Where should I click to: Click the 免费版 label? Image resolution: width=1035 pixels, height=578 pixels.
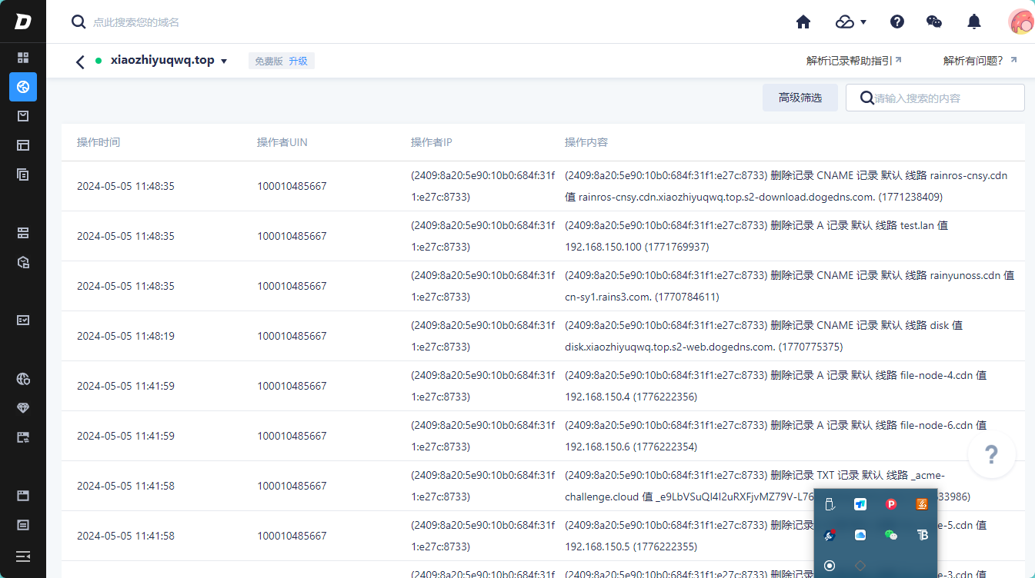tap(269, 61)
